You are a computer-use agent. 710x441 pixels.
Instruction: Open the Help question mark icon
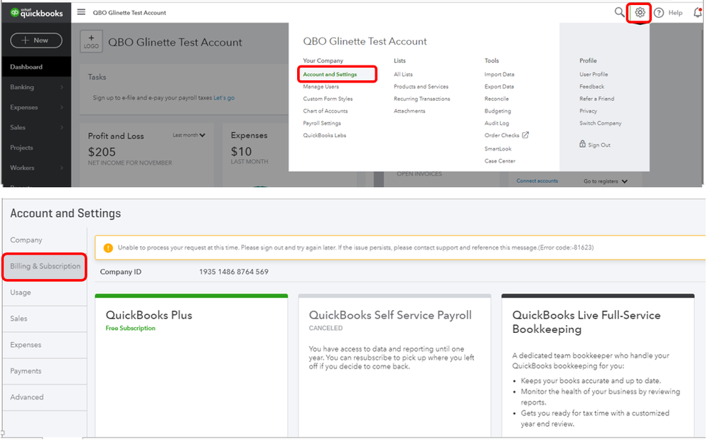coord(659,12)
